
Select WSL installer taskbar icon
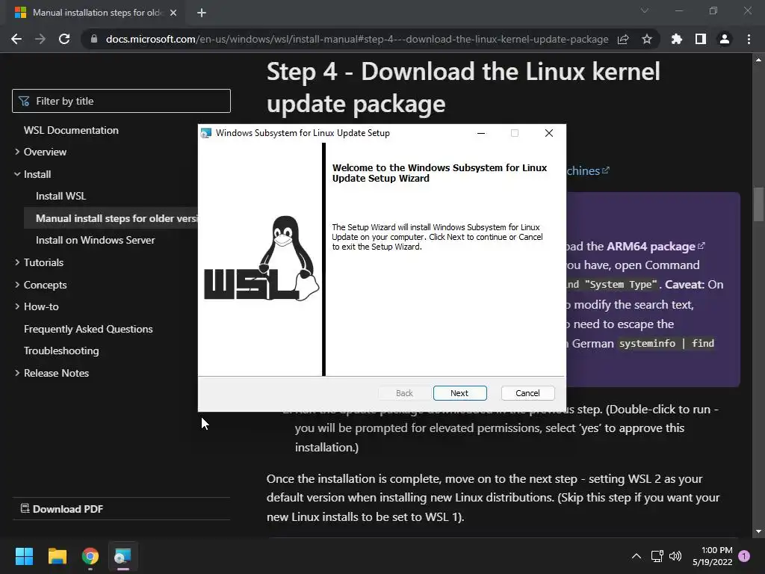click(123, 556)
